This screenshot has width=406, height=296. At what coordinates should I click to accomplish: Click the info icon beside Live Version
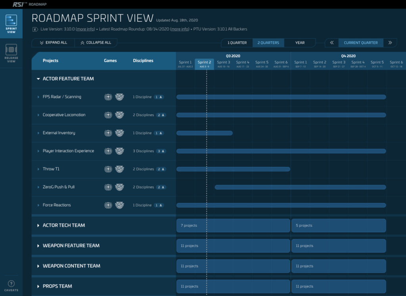pyautogui.click(x=35, y=29)
